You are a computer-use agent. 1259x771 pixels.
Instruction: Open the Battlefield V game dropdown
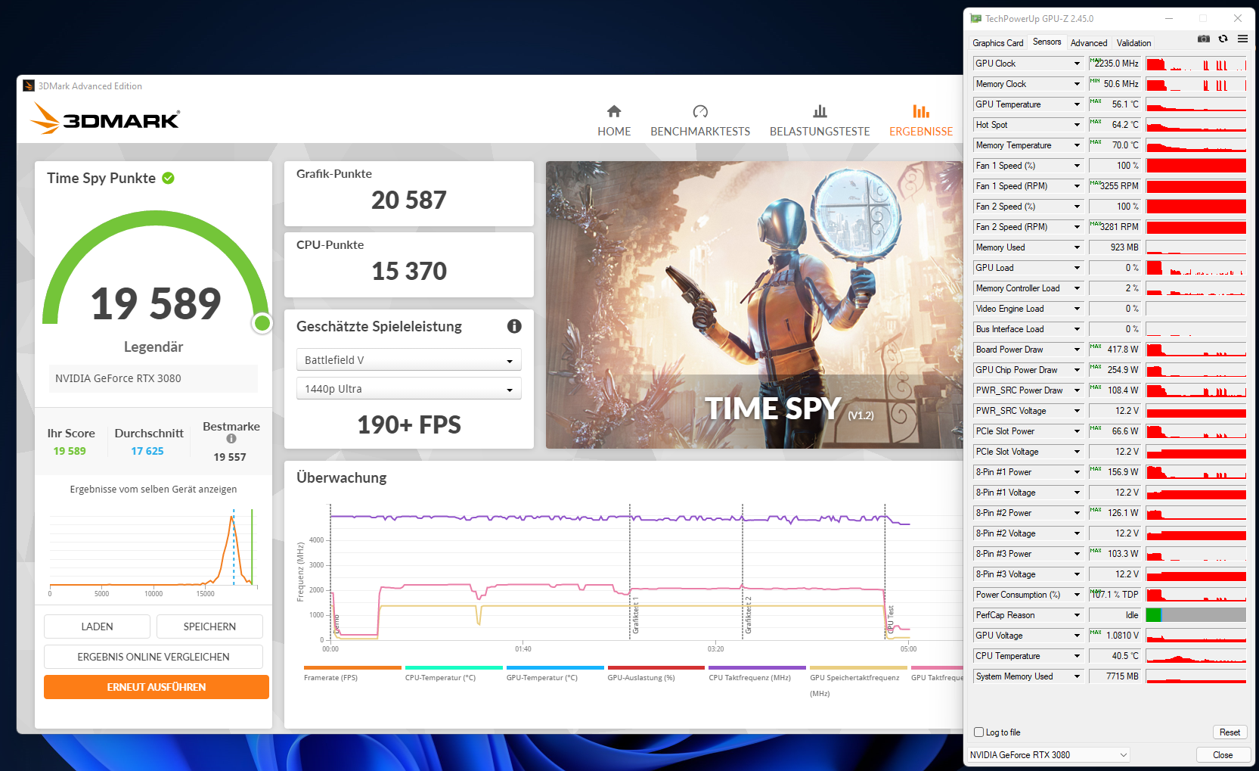click(408, 360)
